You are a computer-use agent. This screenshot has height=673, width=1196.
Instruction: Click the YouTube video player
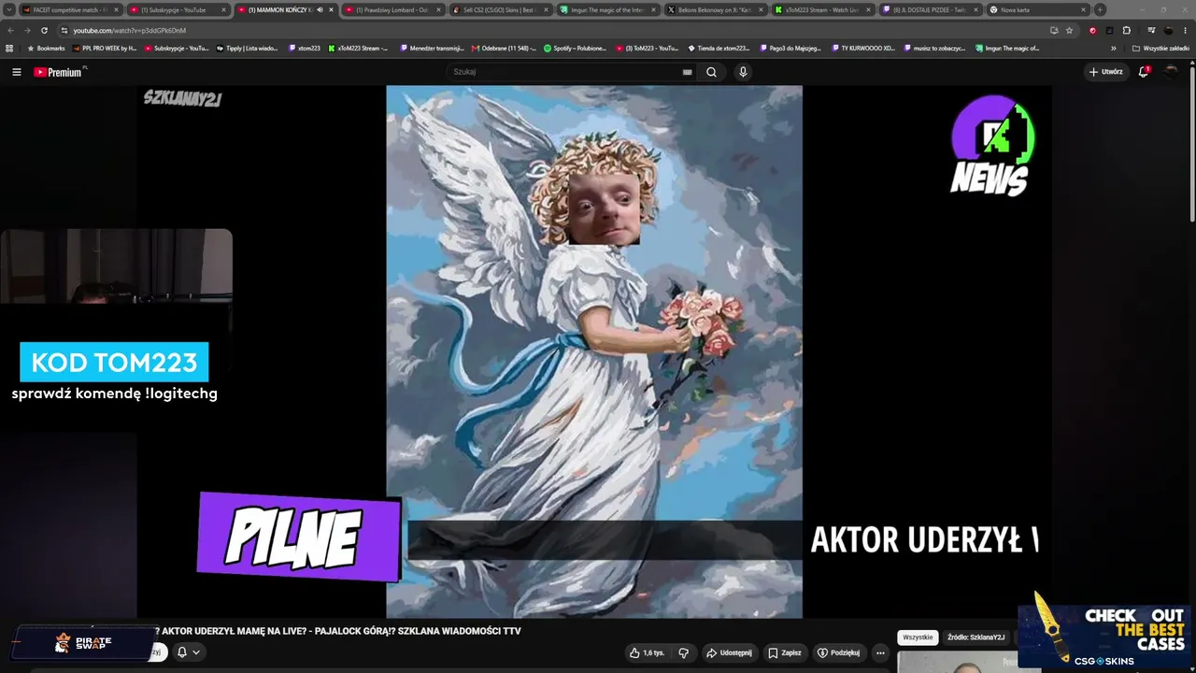coord(594,351)
